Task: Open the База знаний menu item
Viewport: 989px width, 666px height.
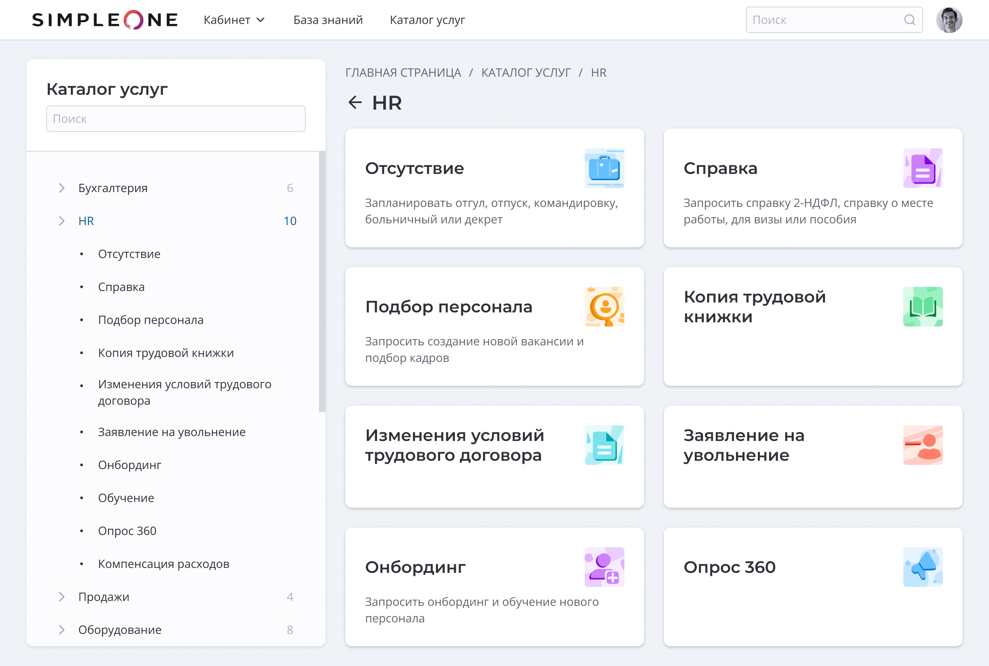Action: coord(328,20)
